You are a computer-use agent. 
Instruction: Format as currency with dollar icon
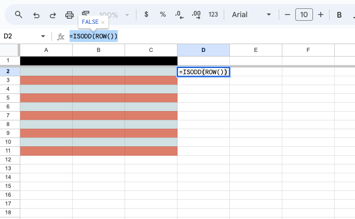[146, 15]
